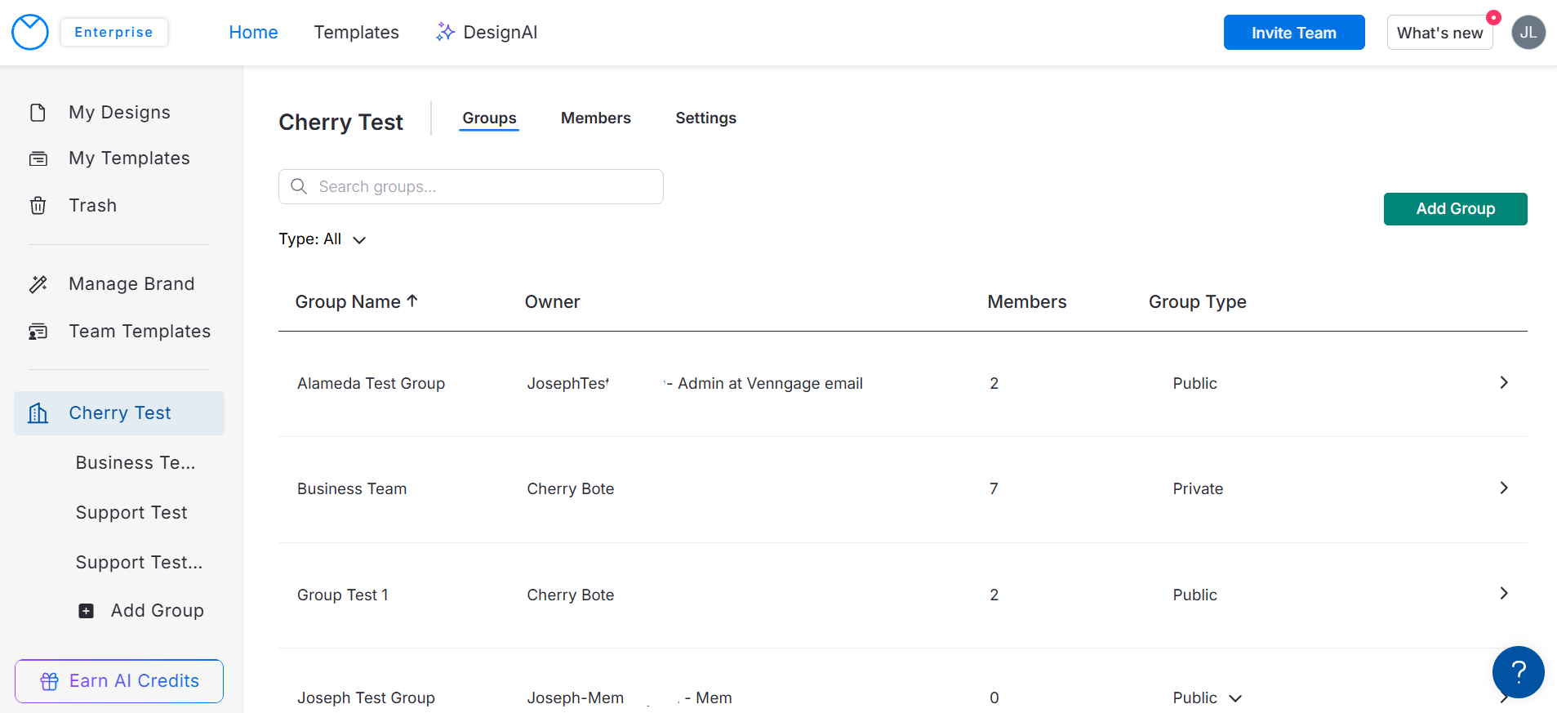
Task: Switch to the Groups tab
Action: [489, 118]
